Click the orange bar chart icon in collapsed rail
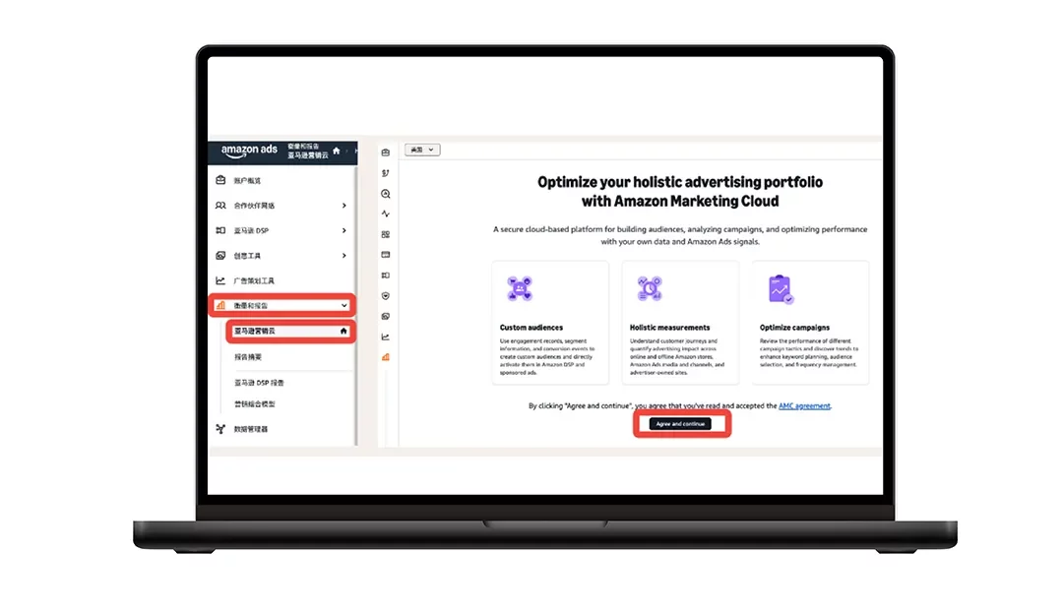 point(386,357)
